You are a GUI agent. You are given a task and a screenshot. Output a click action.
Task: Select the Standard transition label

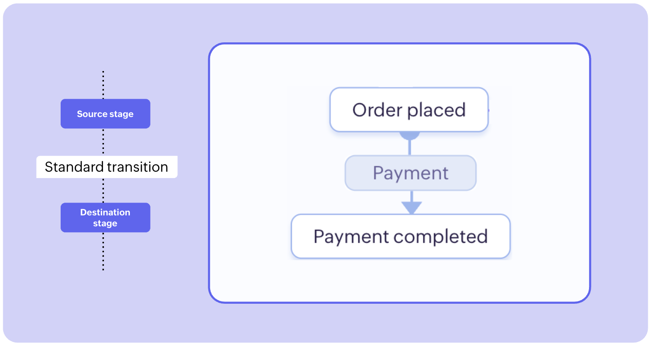click(107, 167)
